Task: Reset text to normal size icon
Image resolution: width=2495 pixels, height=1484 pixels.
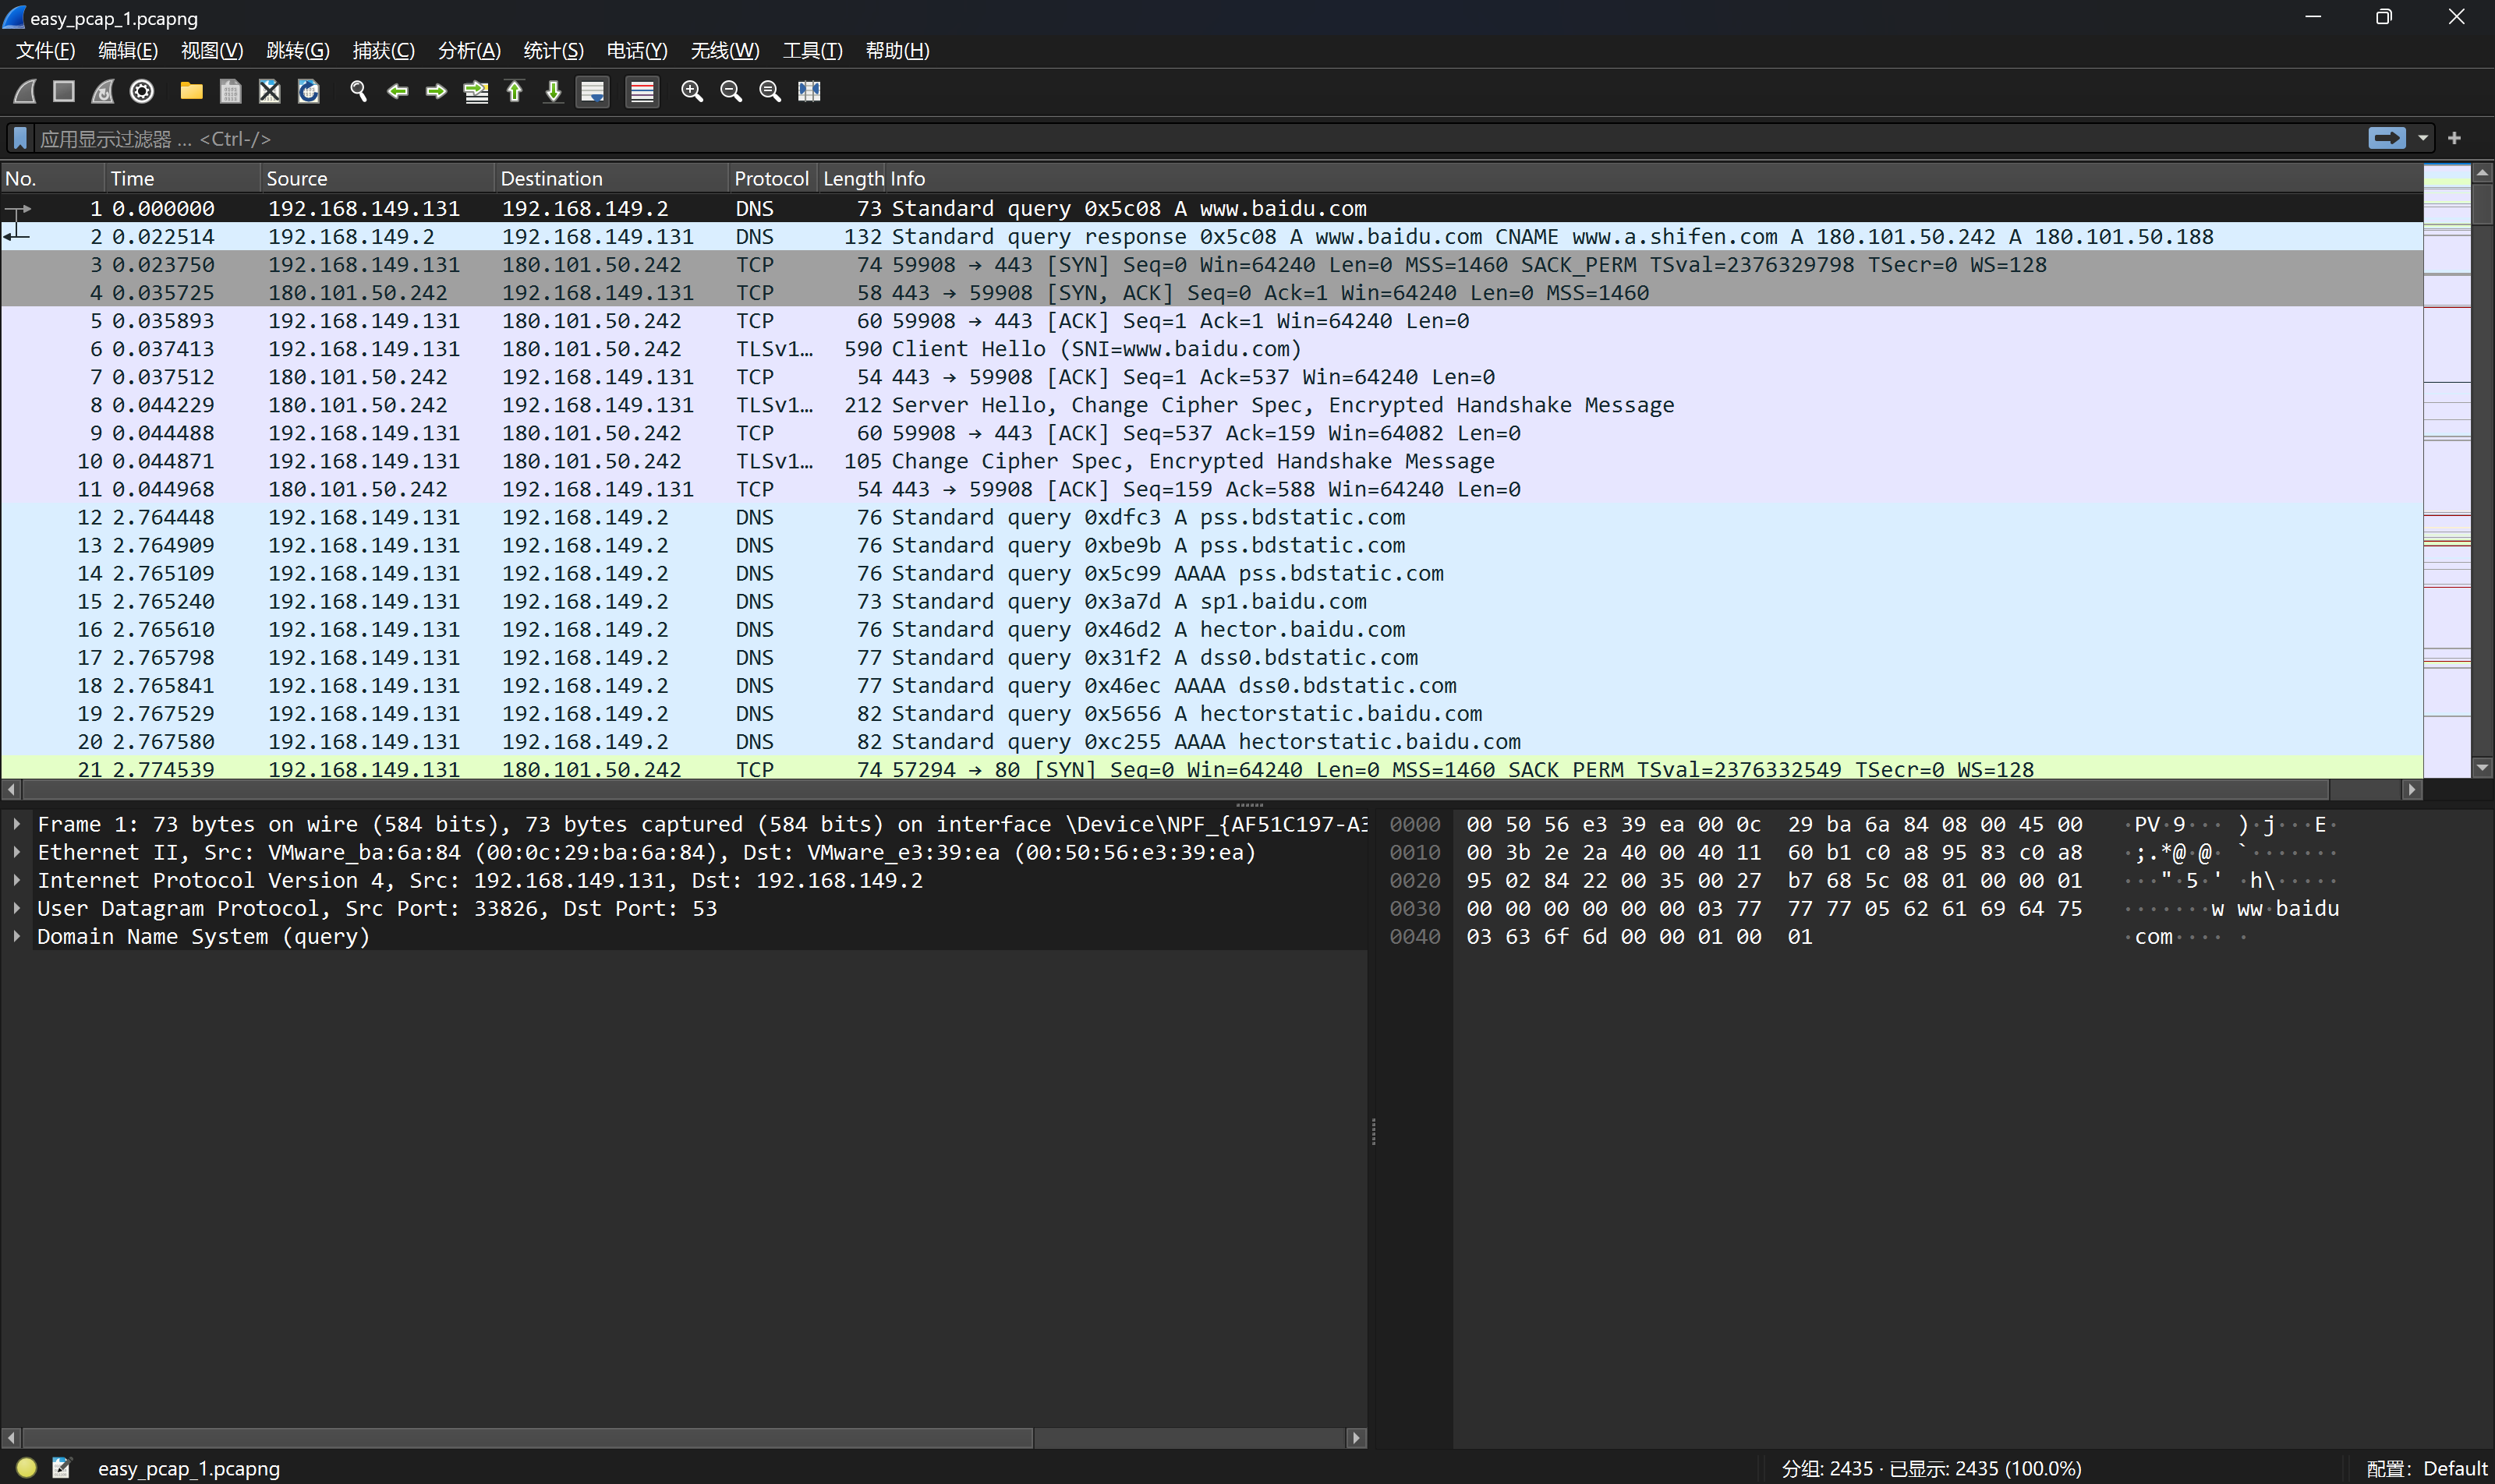Action: [770, 92]
